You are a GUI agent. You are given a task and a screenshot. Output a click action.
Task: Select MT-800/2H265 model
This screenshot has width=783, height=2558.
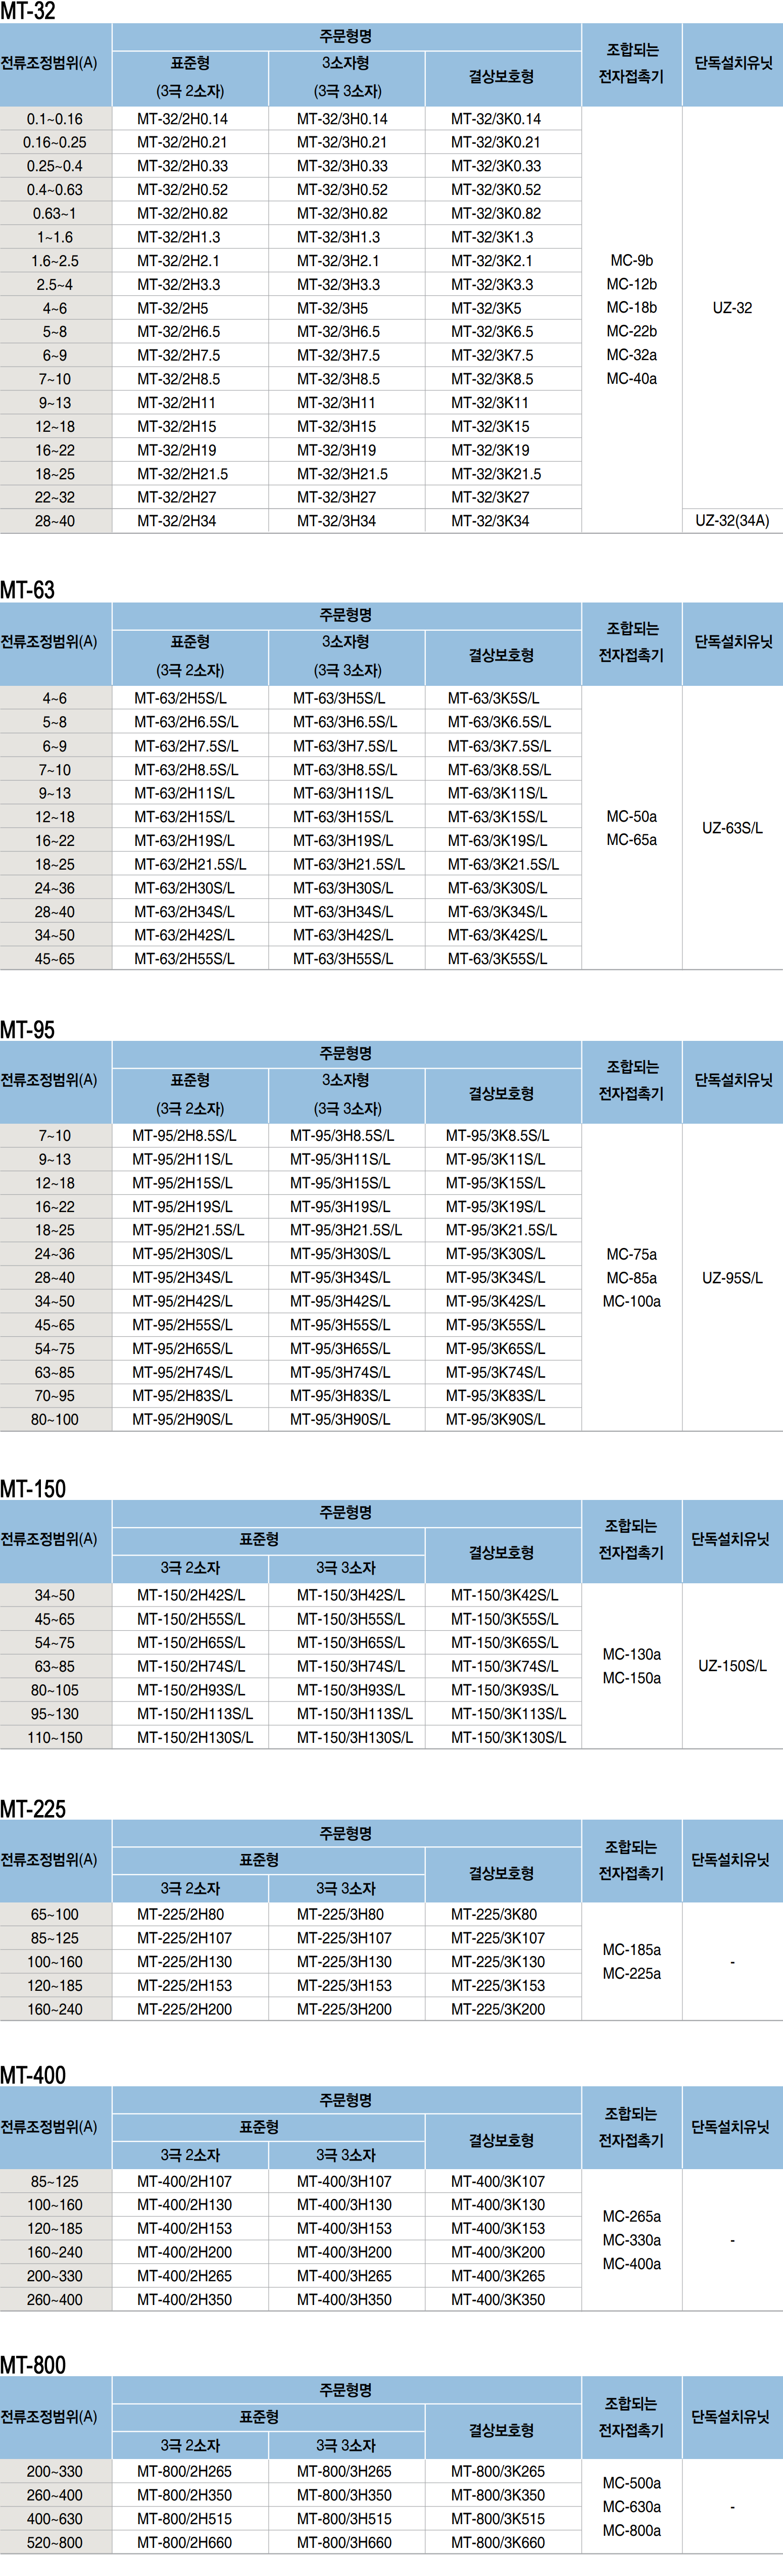185,2473
